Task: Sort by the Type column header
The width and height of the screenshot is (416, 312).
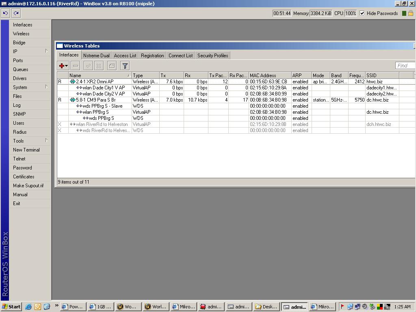Action: click(146, 75)
